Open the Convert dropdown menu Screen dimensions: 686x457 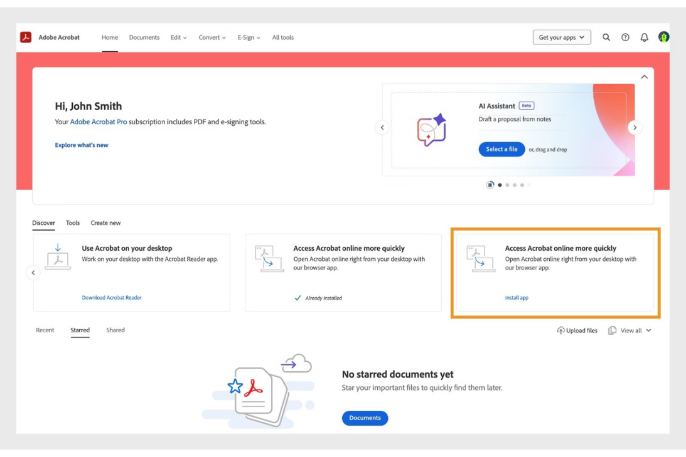tap(211, 37)
